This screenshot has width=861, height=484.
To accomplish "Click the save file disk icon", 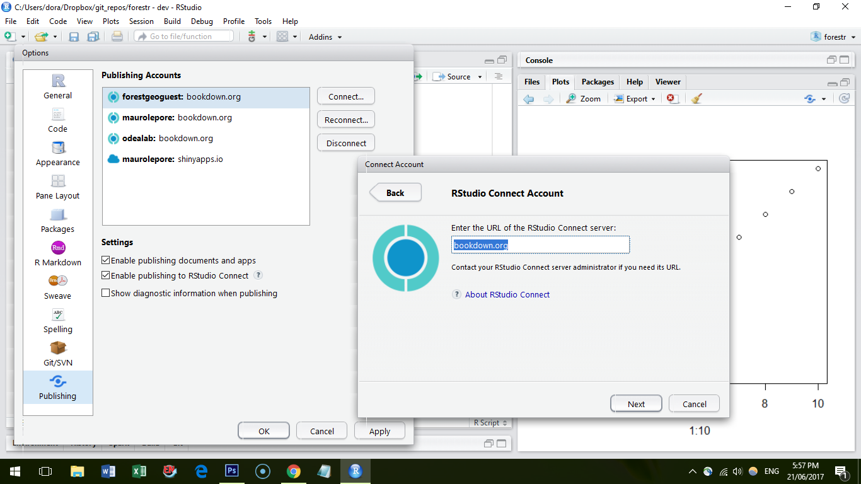I will point(74,37).
